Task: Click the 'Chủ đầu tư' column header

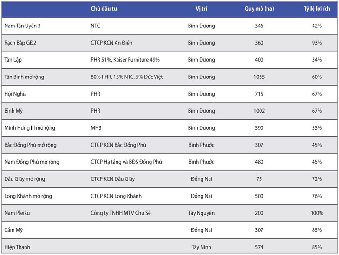Action: click(x=104, y=9)
